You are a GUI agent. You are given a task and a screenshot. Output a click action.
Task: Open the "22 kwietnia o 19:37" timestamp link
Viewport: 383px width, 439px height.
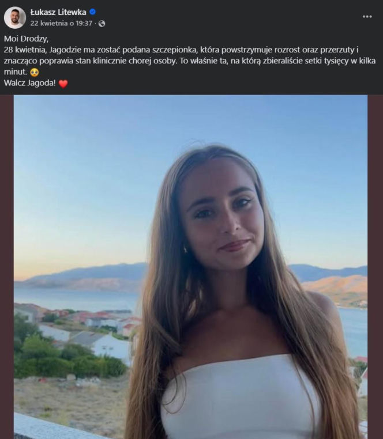pos(61,24)
